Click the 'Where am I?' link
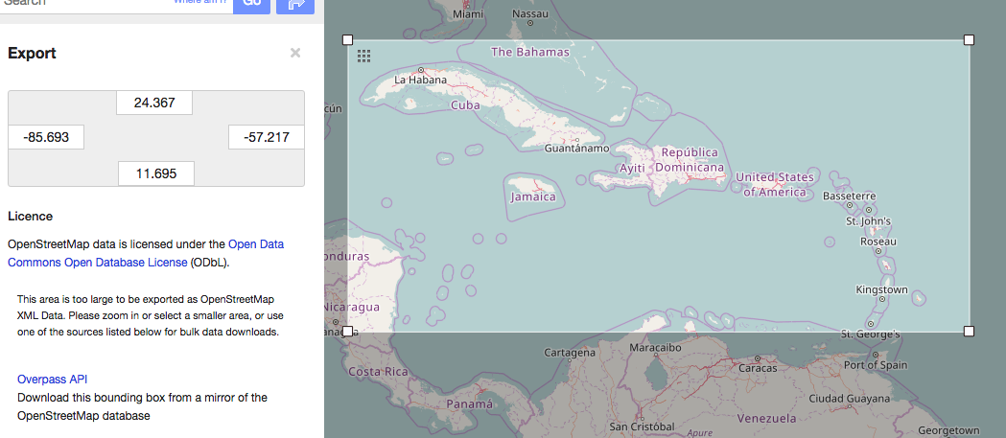Viewport: 1006px width, 438px height. click(x=199, y=3)
